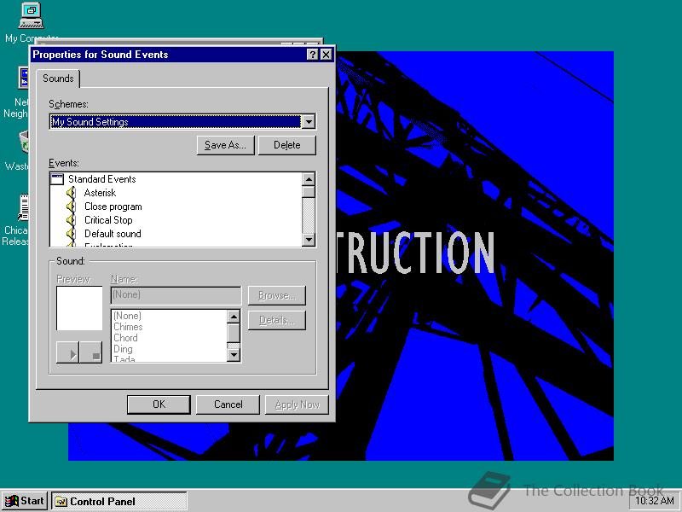Choose Chord in the sound list

pyautogui.click(x=125, y=338)
